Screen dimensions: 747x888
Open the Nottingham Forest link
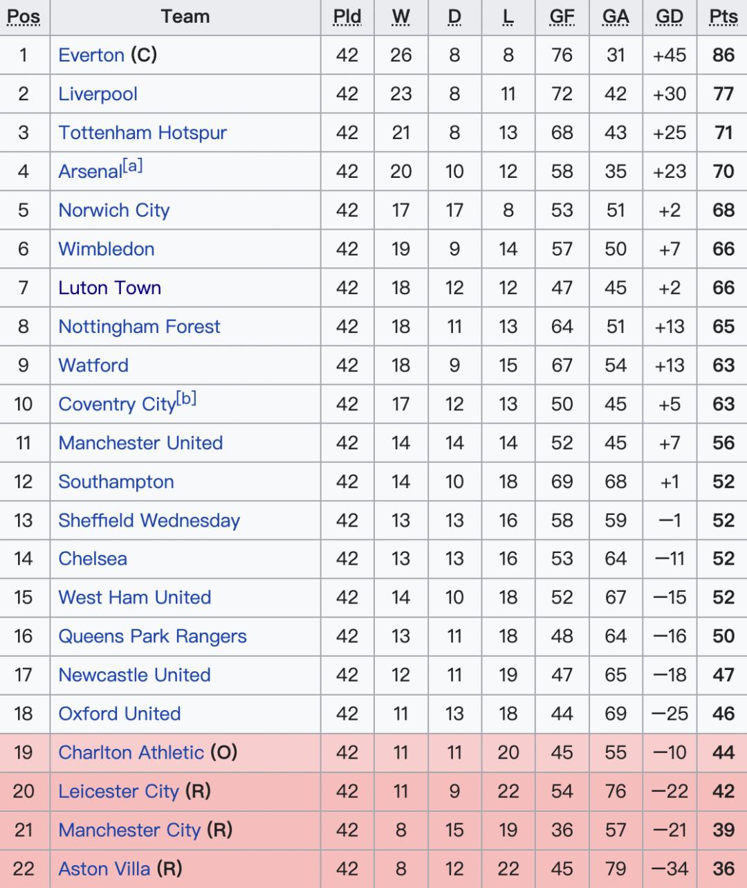[139, 327]
